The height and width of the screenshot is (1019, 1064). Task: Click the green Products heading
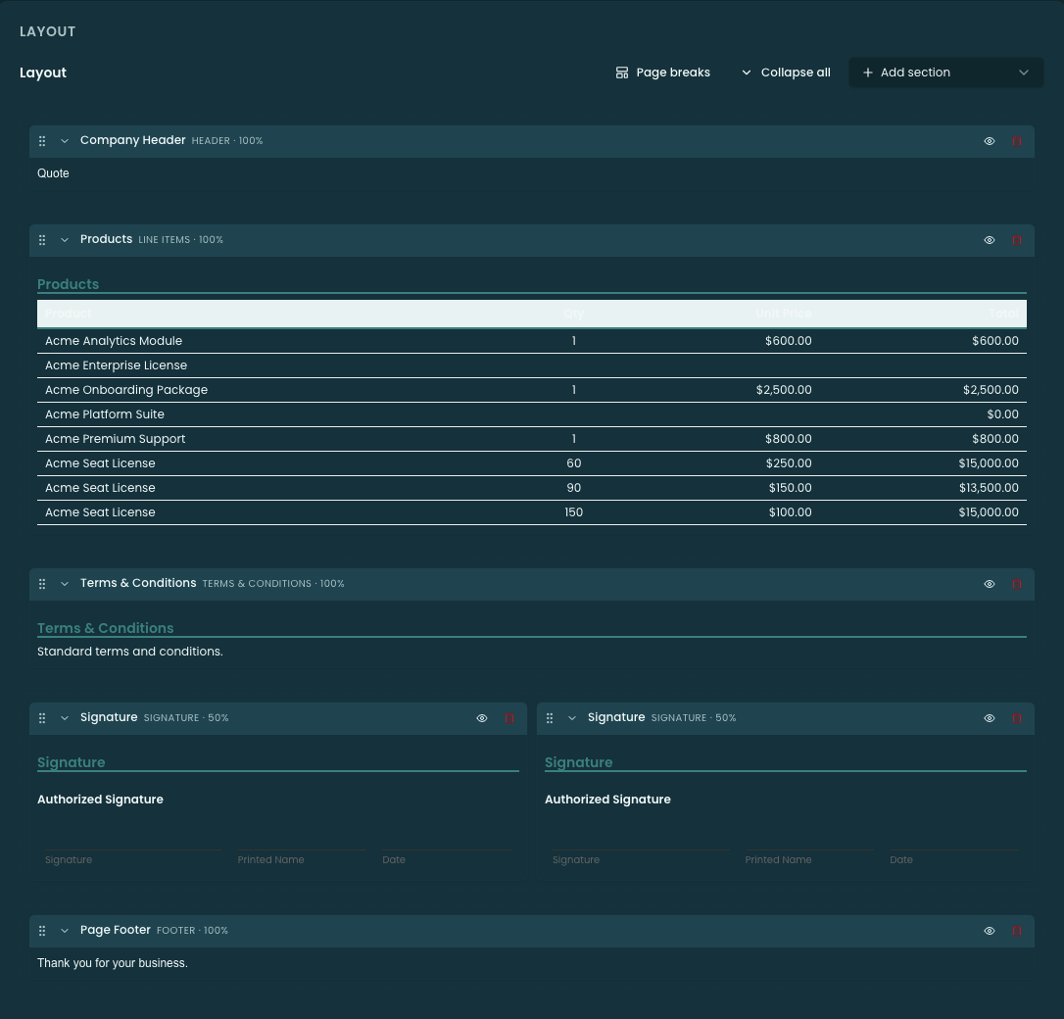(68, 284)
